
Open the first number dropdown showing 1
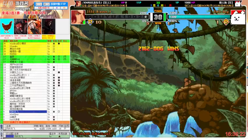[x=39, y=4]
